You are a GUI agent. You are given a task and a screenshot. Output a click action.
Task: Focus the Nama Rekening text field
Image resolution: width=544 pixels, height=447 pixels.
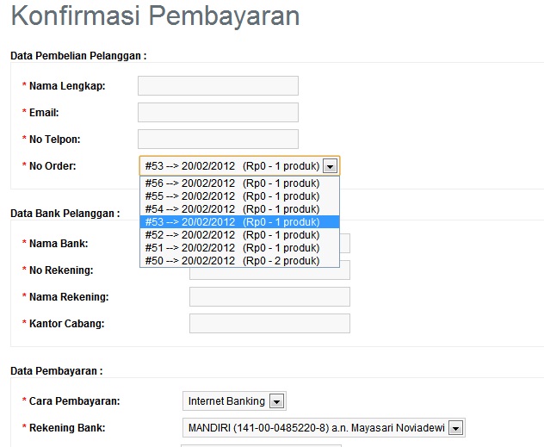(269, 297)
